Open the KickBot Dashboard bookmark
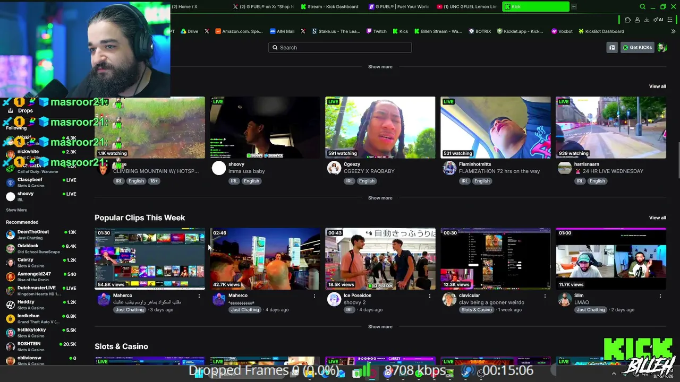 (x=601, y=31)
